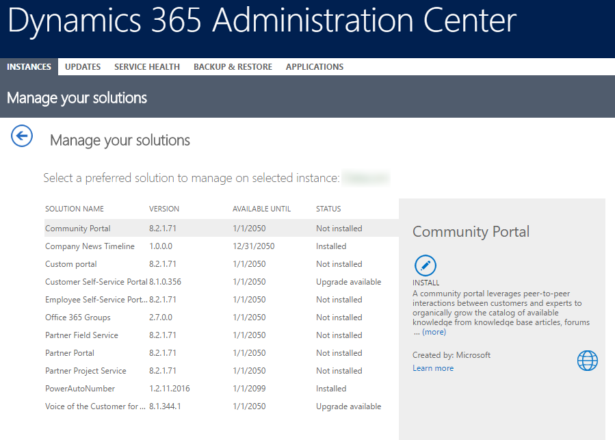Click Installed status of PowerAutoNumber
Image resolution: width=615 pixels, height=440 pixels.
pyautogui.click(x=331, y=389)
